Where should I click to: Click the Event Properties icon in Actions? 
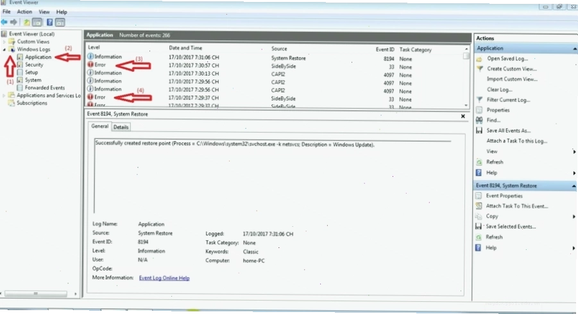[479, 196]
